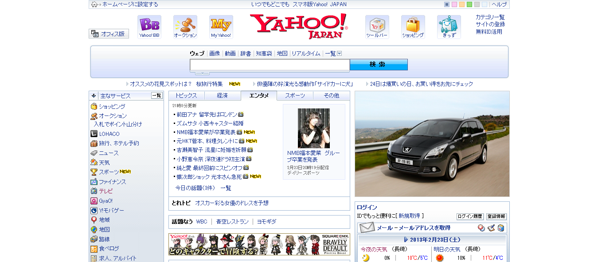
Task: Click the 路線 train icon in sidebar
Action: [x=94, y=239]
